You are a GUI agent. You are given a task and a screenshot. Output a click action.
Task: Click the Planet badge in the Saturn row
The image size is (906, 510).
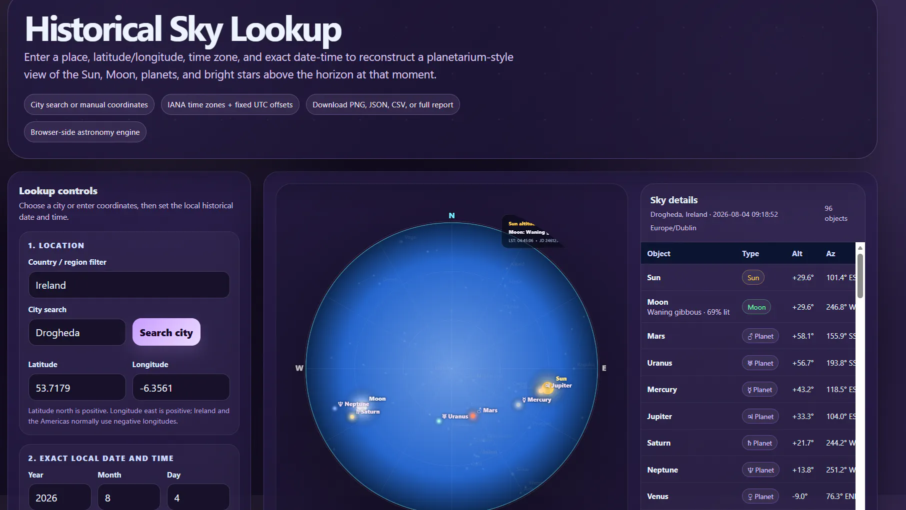(759, 443)
